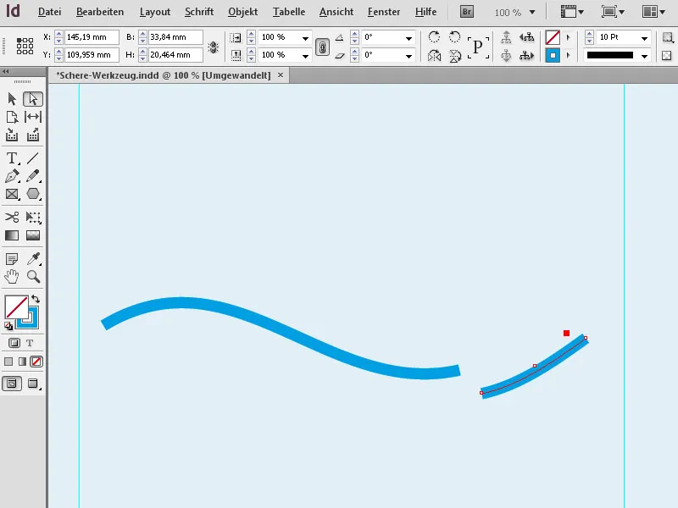This screenshot has width=678, height=508.
Task: Open the Schrift menu
Action: click(x=199, y=12)
